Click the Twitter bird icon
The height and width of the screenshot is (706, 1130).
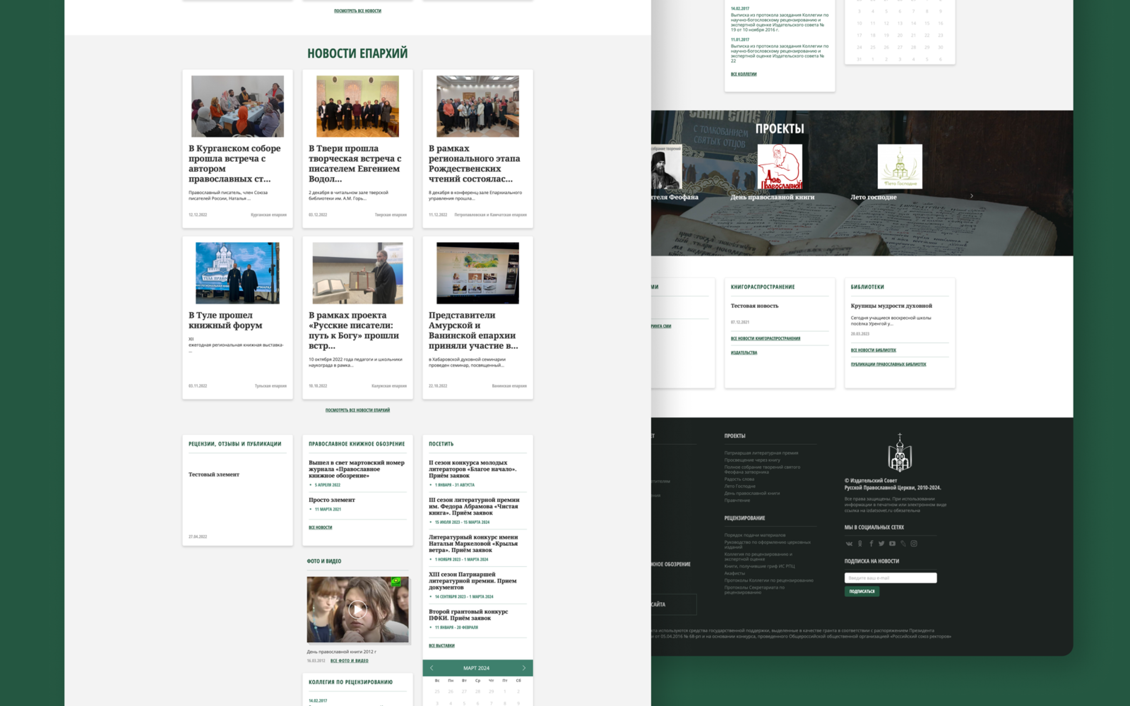(x=882, y=544)
